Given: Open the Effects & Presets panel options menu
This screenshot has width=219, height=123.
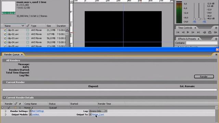Looking at the screenshot, I should pyautogui.click(x=216, y=39).
